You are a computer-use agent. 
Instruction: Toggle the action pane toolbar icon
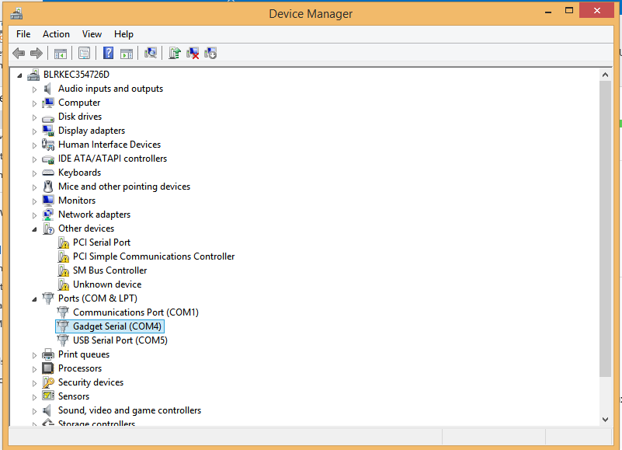click(126, 53)
